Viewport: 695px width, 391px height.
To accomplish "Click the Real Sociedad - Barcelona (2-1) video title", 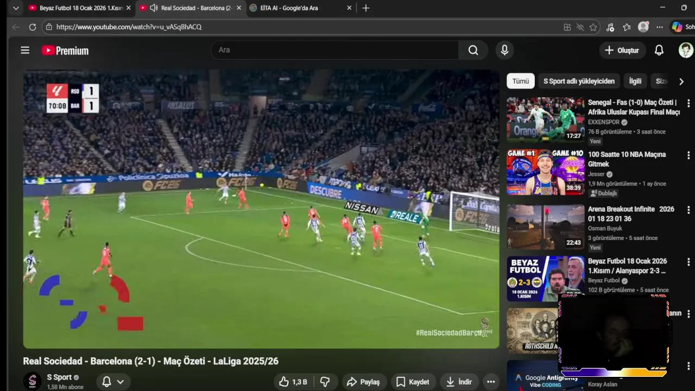I will tap(151, 361).
